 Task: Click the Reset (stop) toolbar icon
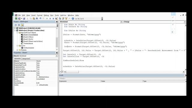pos(53,19)
